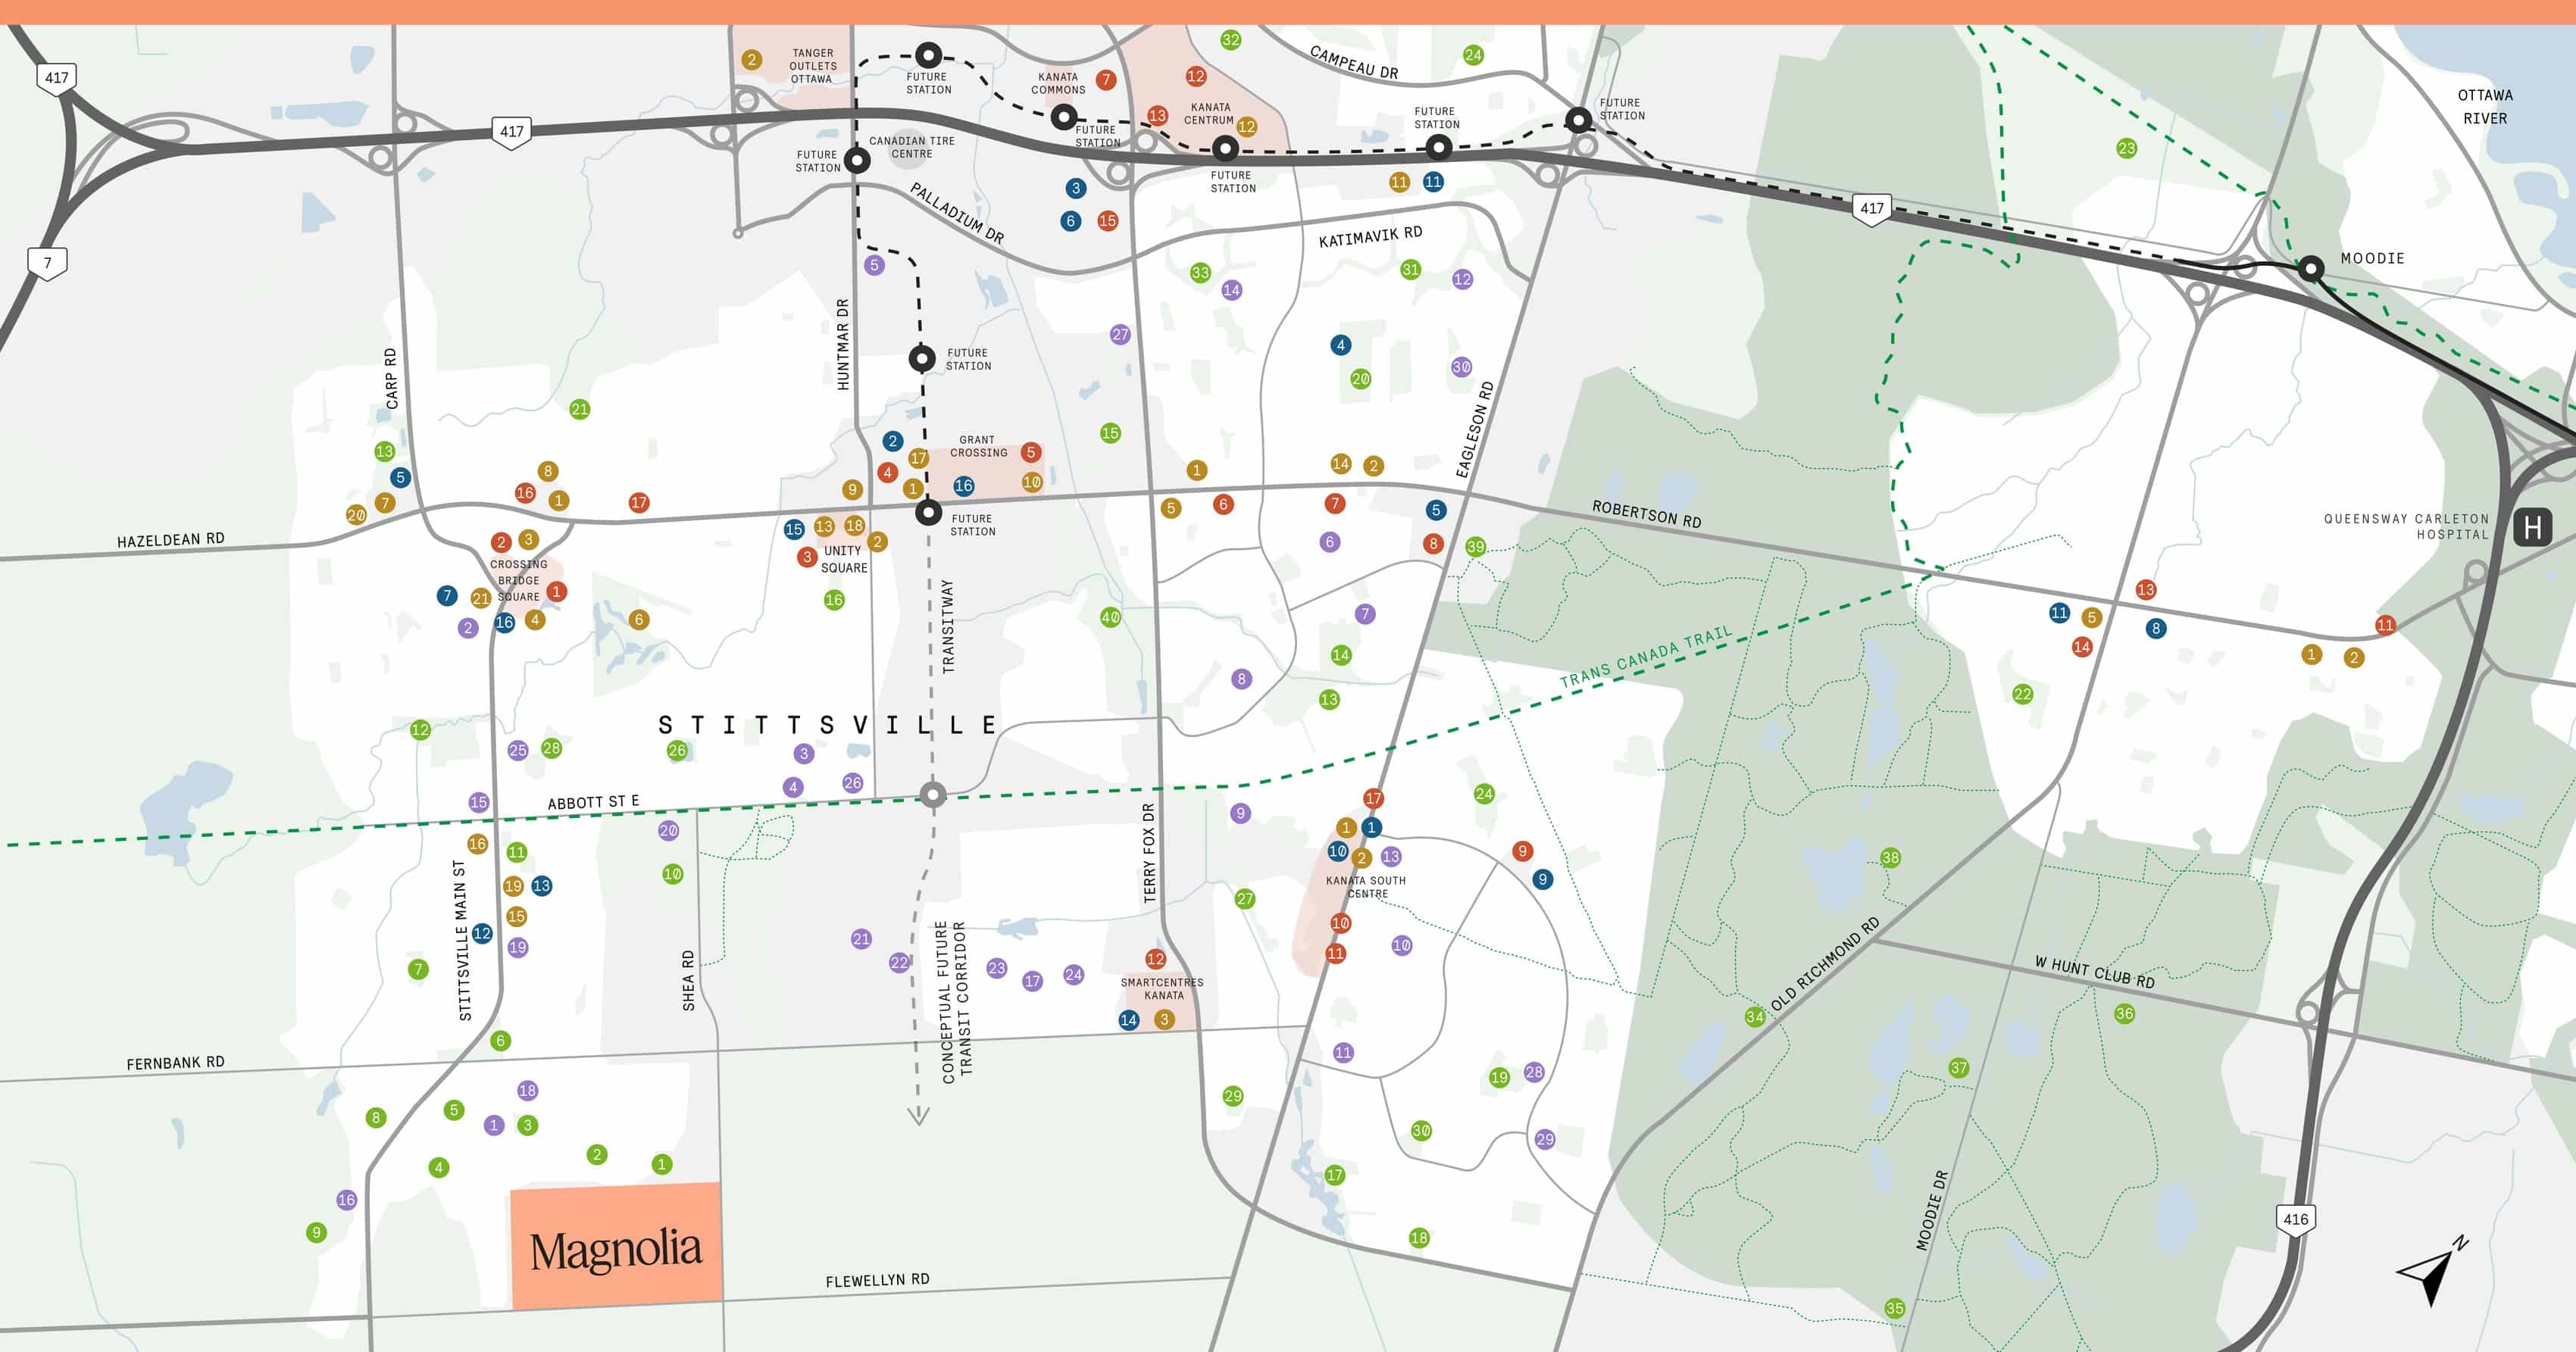Select the CAMPEAU DR label

[x=1354, y=63]
